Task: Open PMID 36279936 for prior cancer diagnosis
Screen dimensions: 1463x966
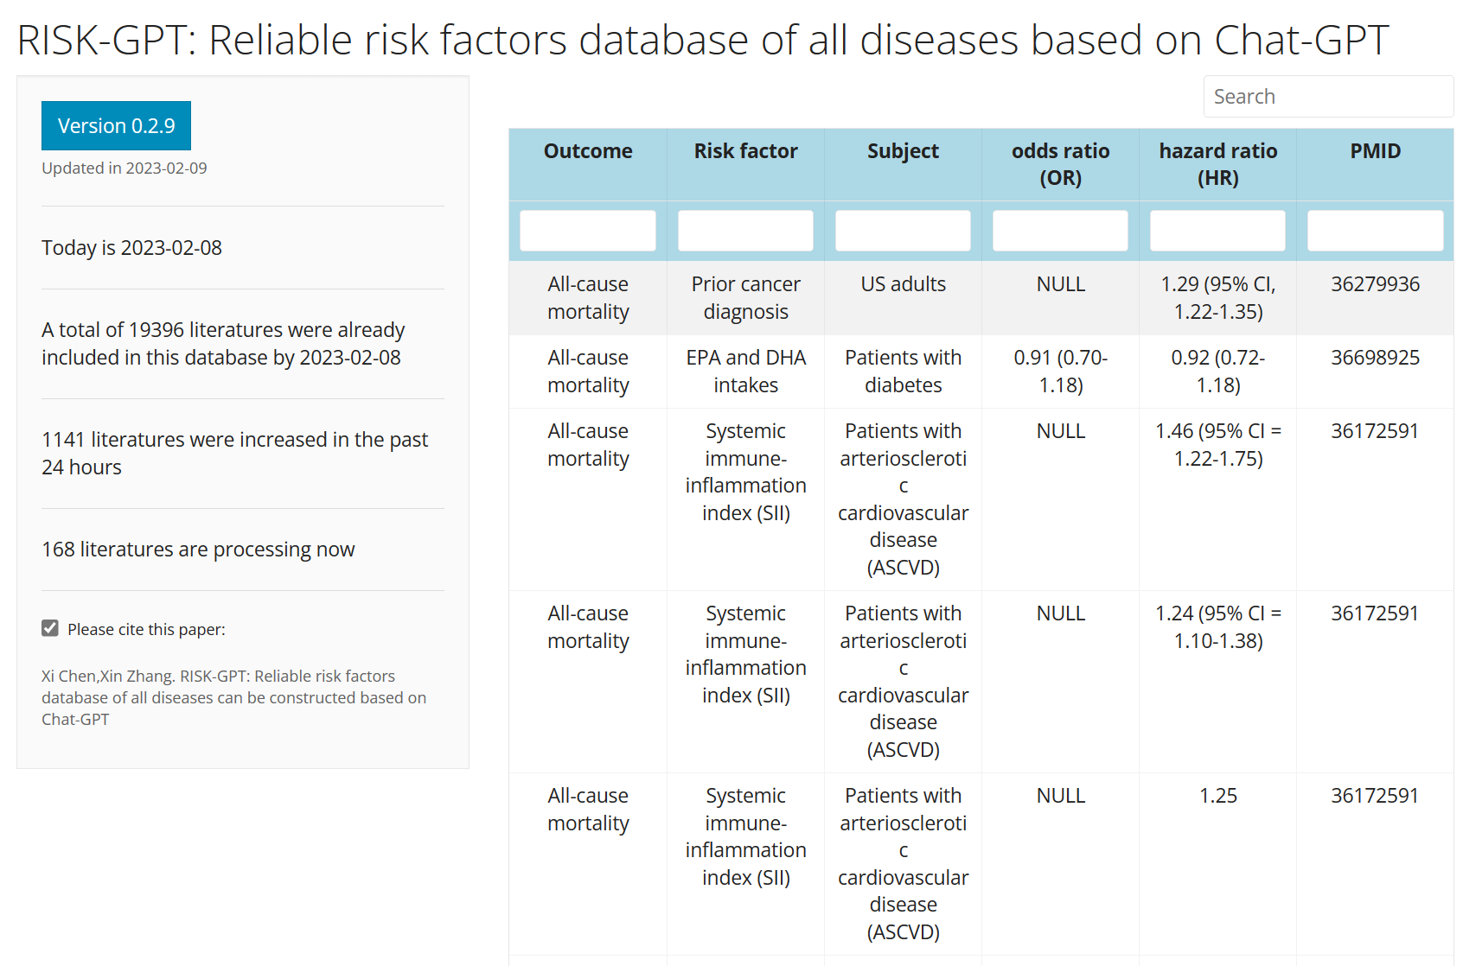Action: tap(1375, 283)
